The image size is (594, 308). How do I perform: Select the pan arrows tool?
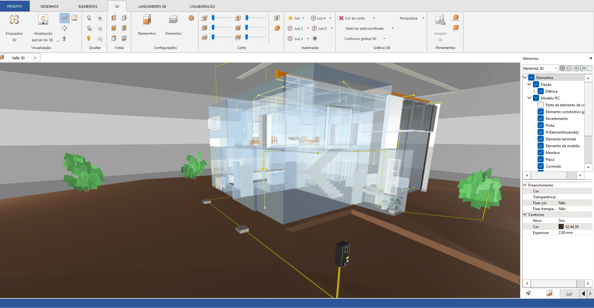coord(65,28)
